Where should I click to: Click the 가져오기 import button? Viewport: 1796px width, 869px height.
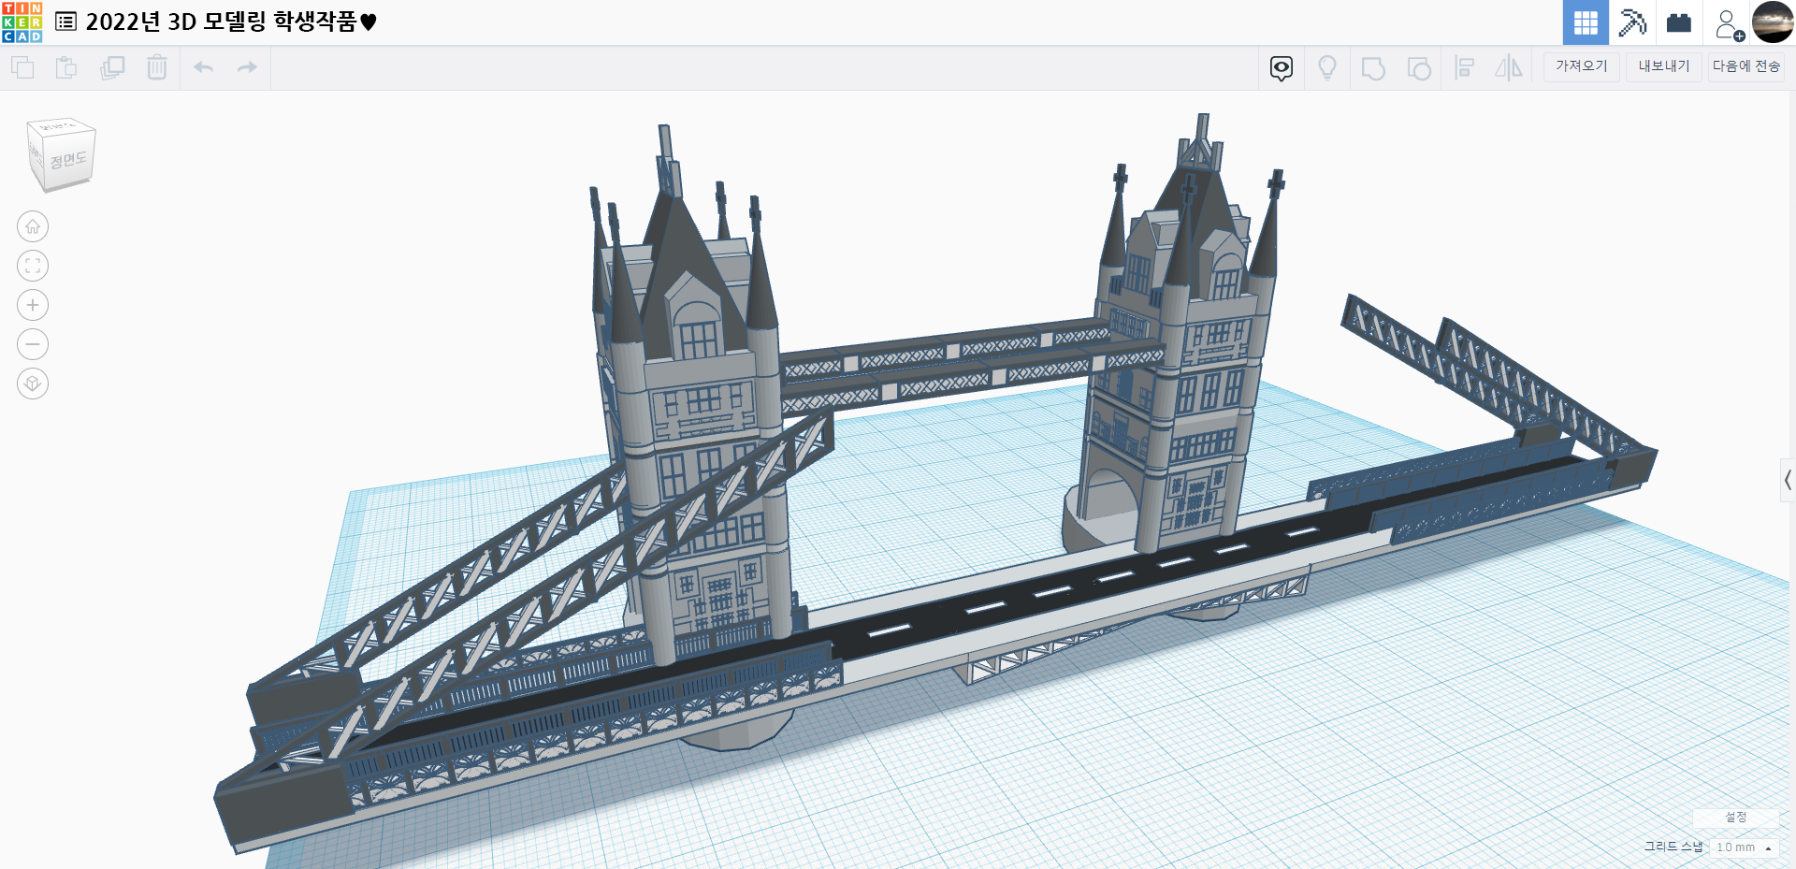[1581, 66]
